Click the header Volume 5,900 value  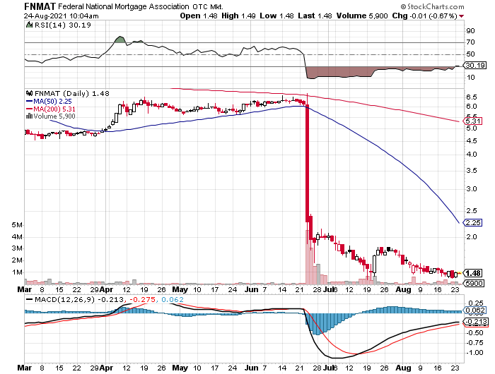(362, 16)
